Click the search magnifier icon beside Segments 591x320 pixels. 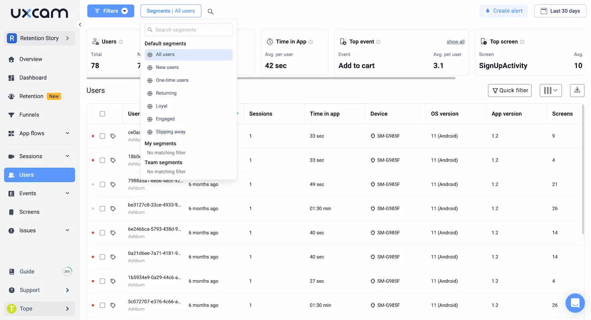[x=211, y=11]
